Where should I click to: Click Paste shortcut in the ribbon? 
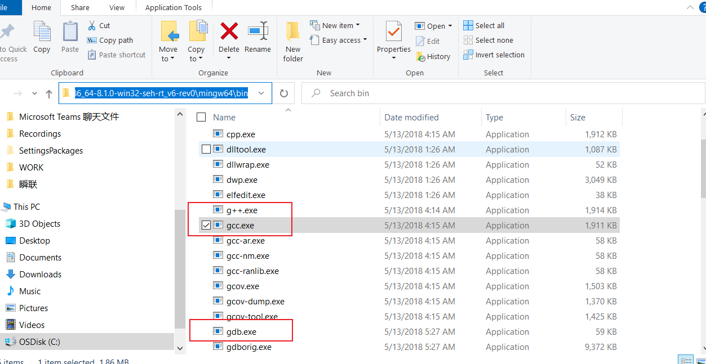[x=117, y=55]
